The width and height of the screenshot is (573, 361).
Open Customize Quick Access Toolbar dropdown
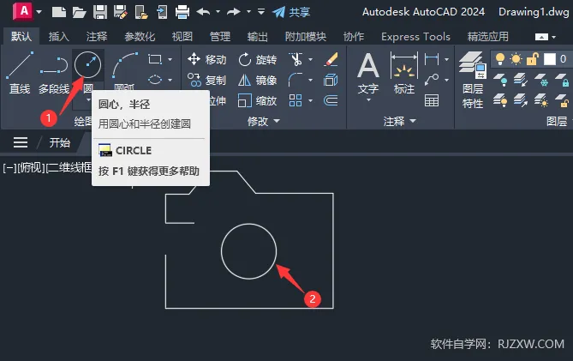coord(261,12)
